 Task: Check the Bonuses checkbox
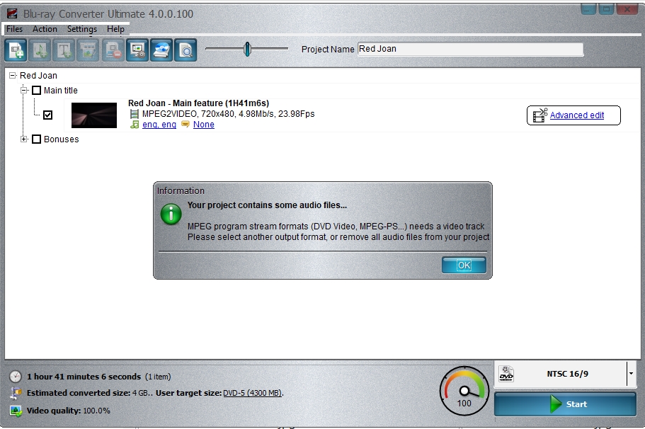tap(37, 139)
